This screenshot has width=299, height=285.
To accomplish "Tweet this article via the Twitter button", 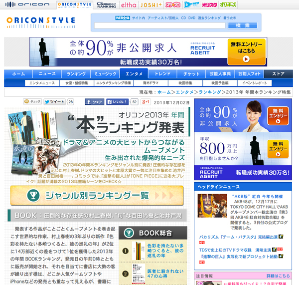I will [57, 102].
